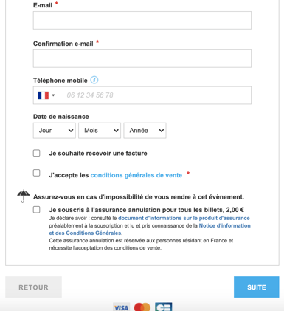Open Notice d'information et des Conditions Générales link

click(x=150, y=229)
